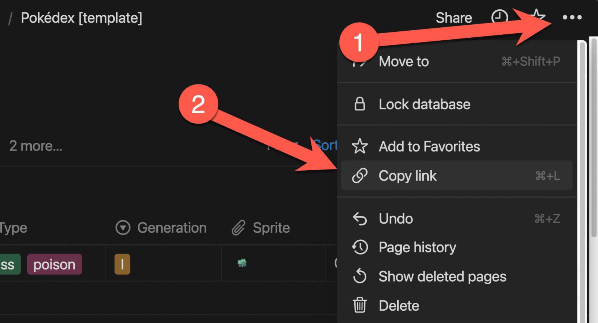598x323 pixels.
Task: Select Lock database from the menu
Action: [x=424, y=104]
